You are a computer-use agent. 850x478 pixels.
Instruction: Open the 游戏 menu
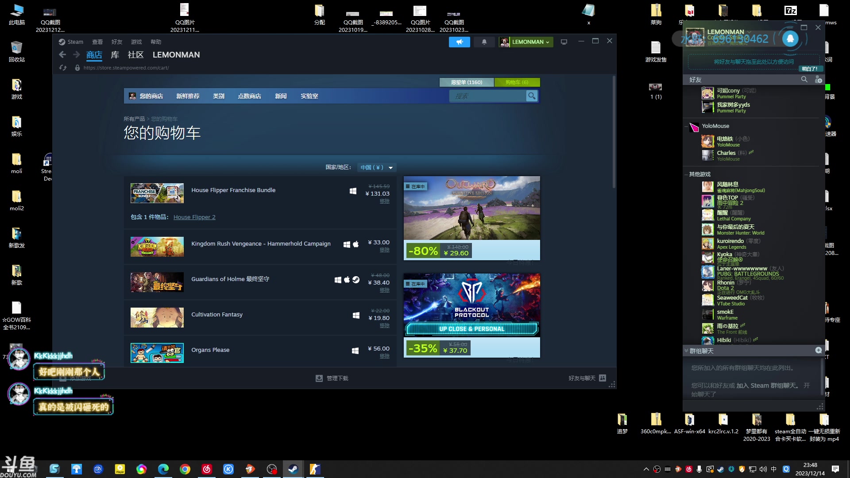click(x=136, y=42)
